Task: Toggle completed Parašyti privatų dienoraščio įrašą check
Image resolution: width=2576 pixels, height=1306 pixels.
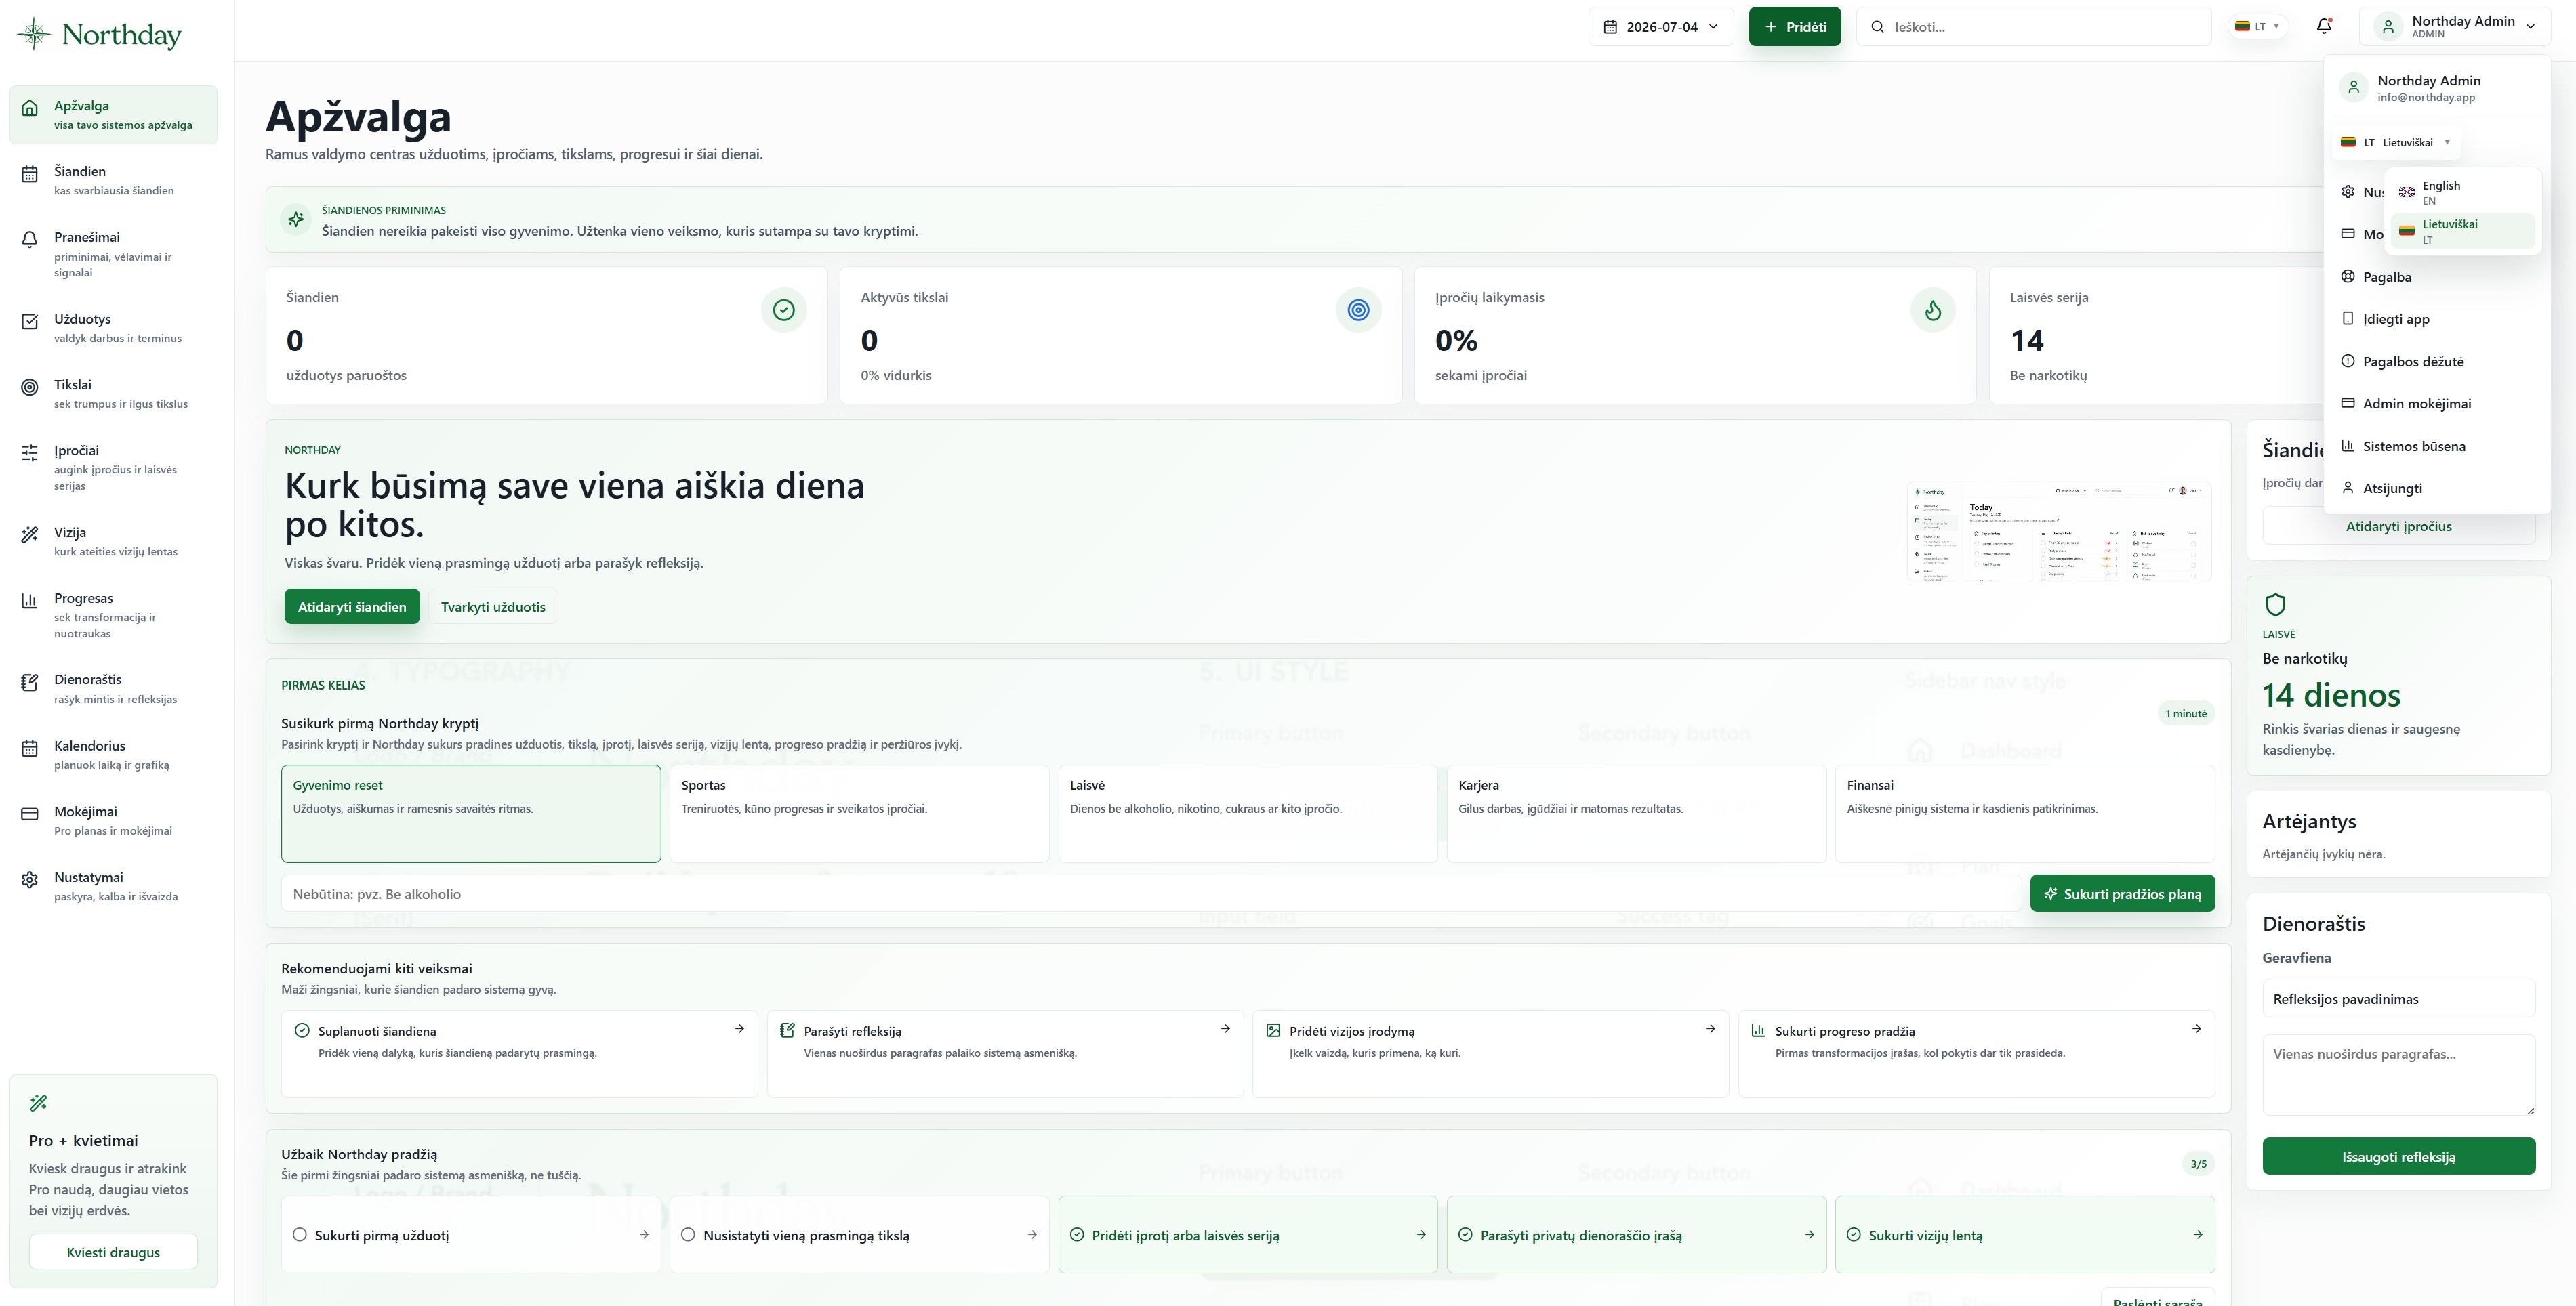Action: point(1465,1234)
